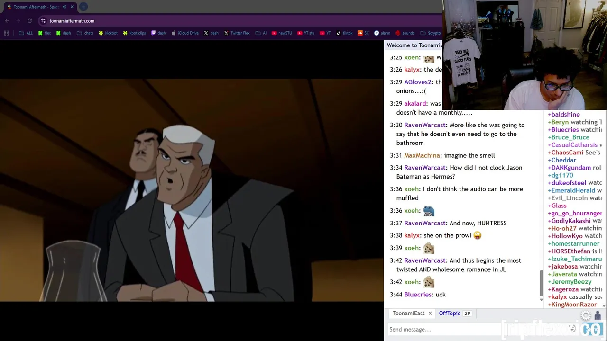The height and width of the screenshot is (341, 607).
Task: Open the iCloud Drive bookmark
Action: pyautogui.click(x=185, y=33)
